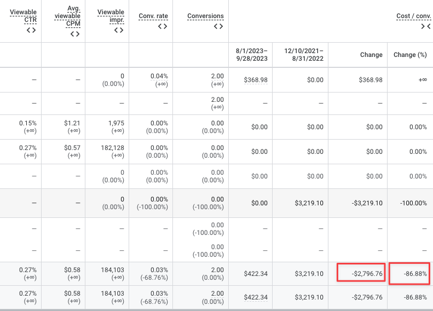The image size is (433, 311).
Task: Click the Change (%) column subheader
Action: click(x=410, y=55)
